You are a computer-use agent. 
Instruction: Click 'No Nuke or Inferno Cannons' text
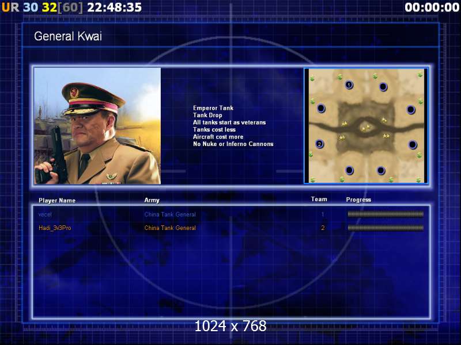(233, 144)
